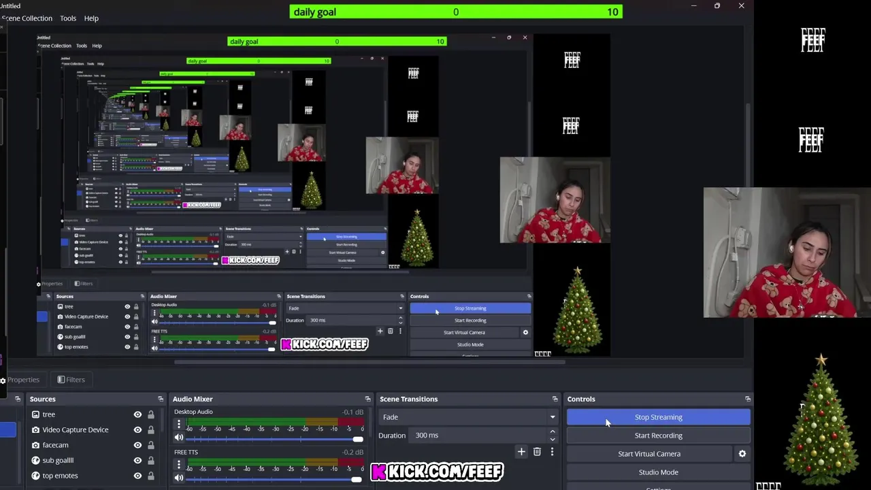Click the large daily goal progress bar
This screenshot has width=871, height=490.
[x=455, y=12]
